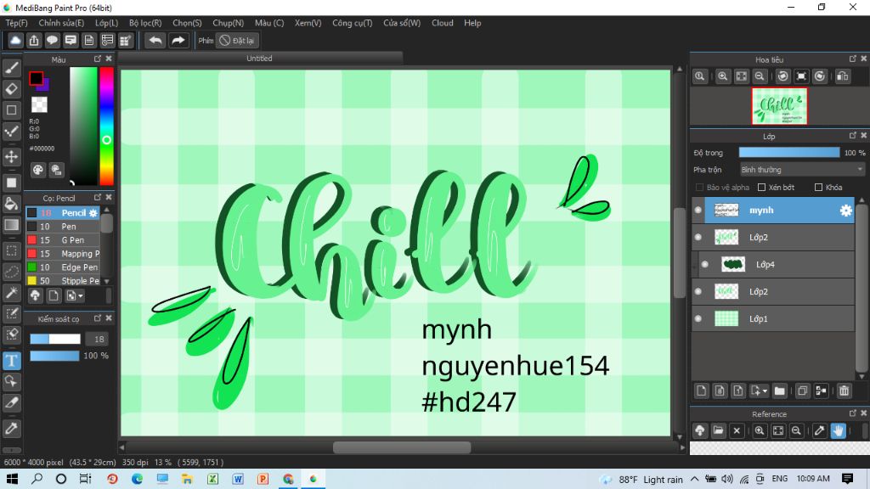870x489 pixels.
Task: Click the Redo arrow in top toolbar
Action: (x=178, y=40)
